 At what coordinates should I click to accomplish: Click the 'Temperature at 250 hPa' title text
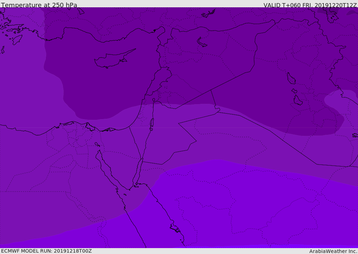[39, 5]
